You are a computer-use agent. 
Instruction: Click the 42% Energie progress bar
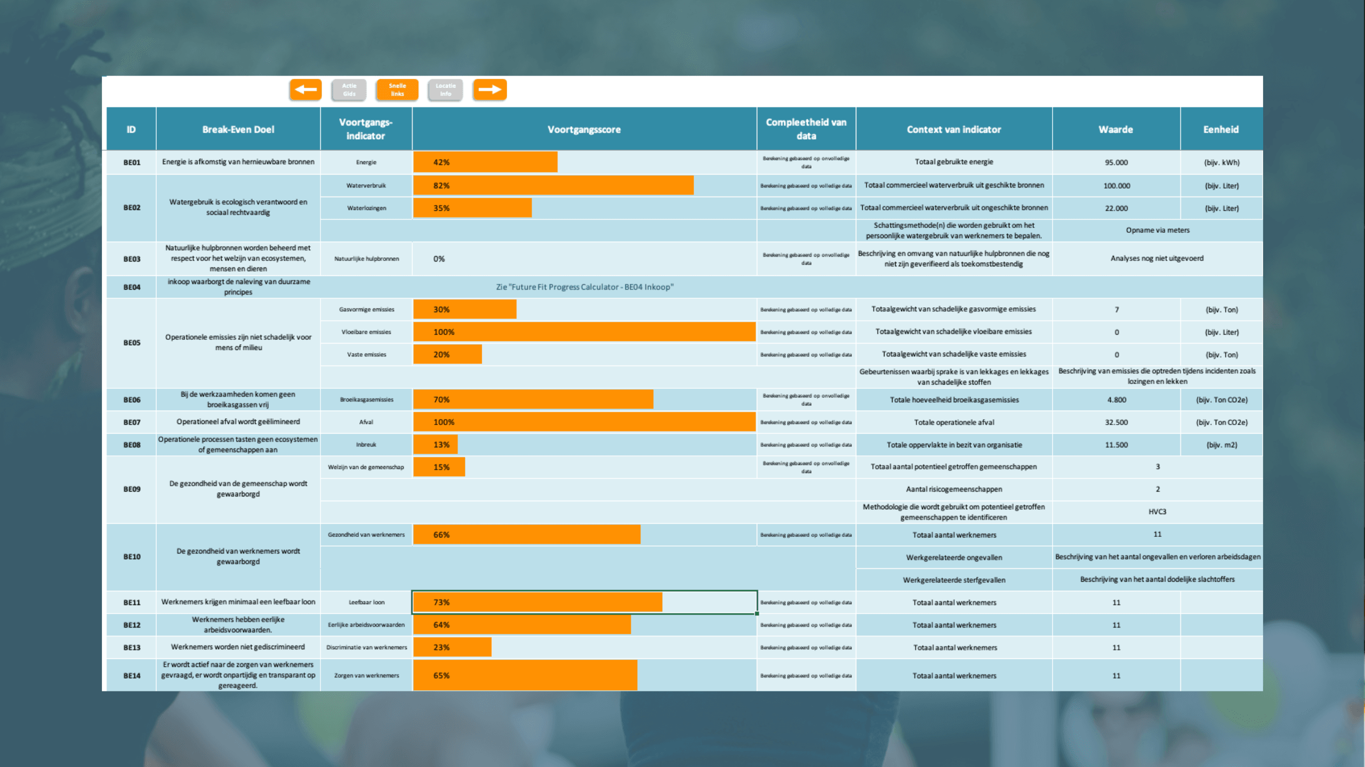485,162
